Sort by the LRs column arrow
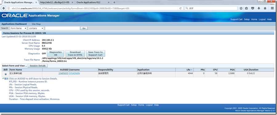277x115 pixels. (x=192, y=70)
